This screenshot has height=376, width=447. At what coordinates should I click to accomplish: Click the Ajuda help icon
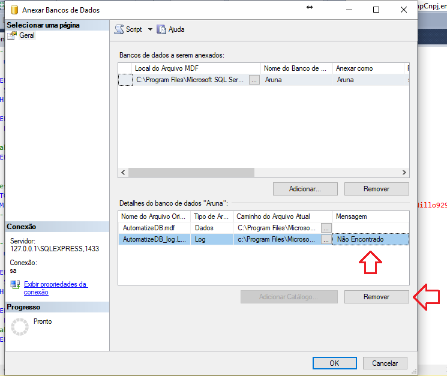pos(161,29)
